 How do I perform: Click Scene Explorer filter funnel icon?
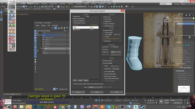[55, 28]
